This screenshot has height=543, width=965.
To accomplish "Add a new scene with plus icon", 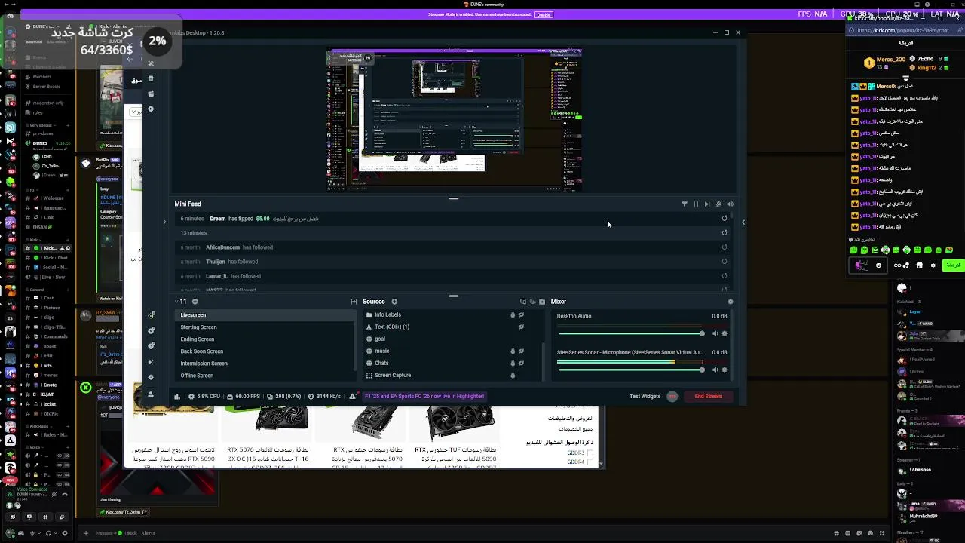I will 195,302.
